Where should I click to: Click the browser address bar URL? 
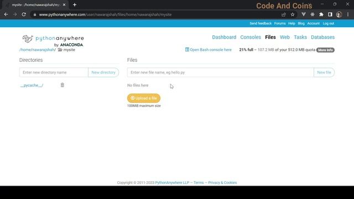[x=105, y=14]
